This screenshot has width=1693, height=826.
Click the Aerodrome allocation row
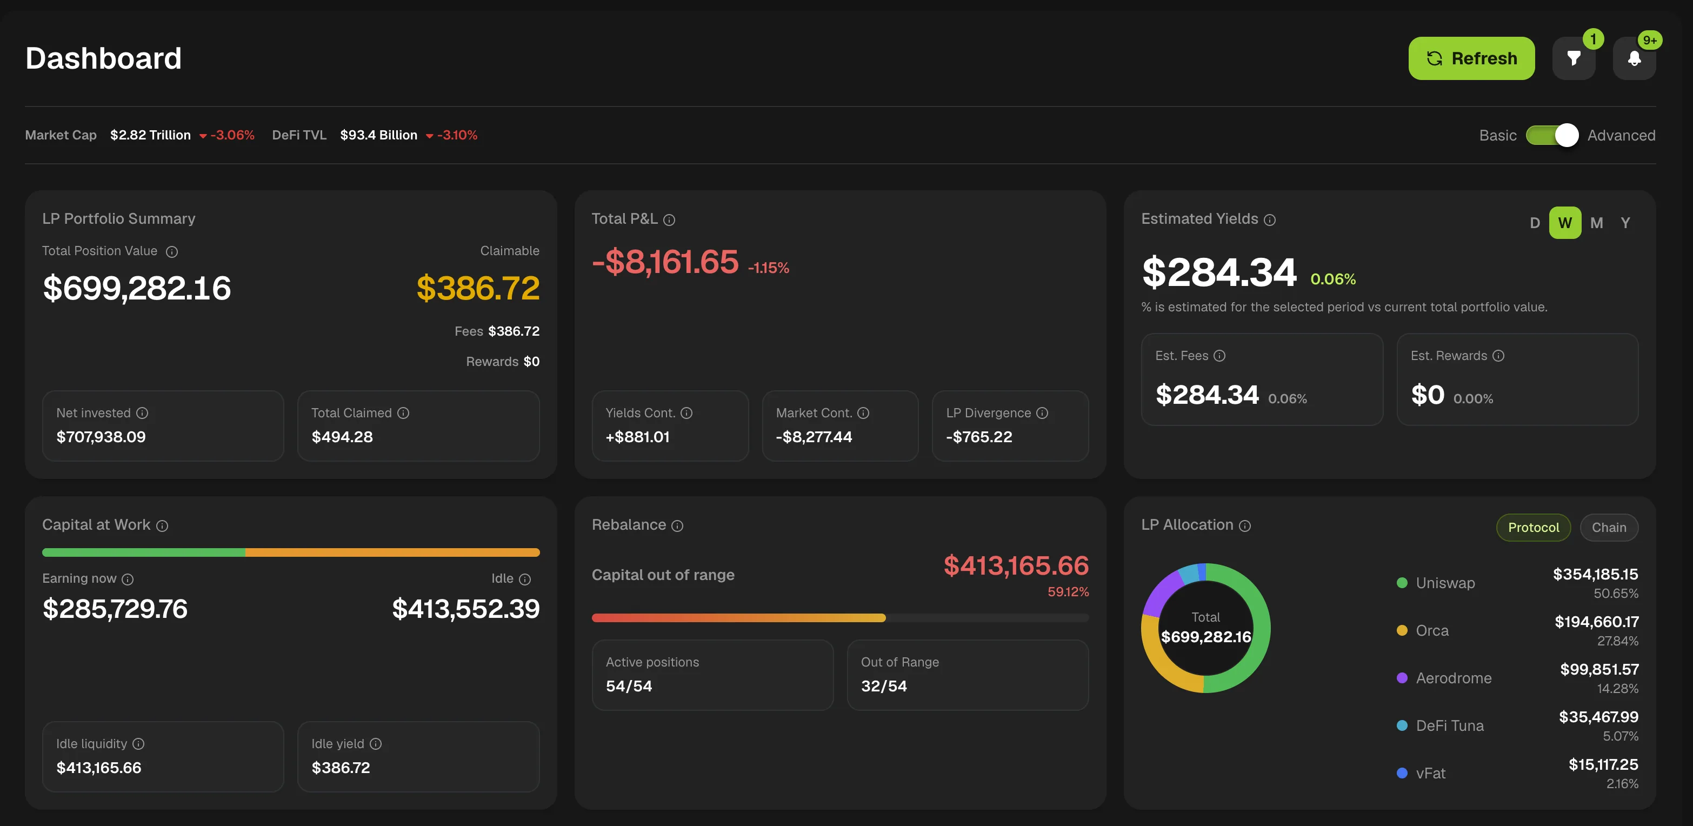click(x=1517, y=678)
